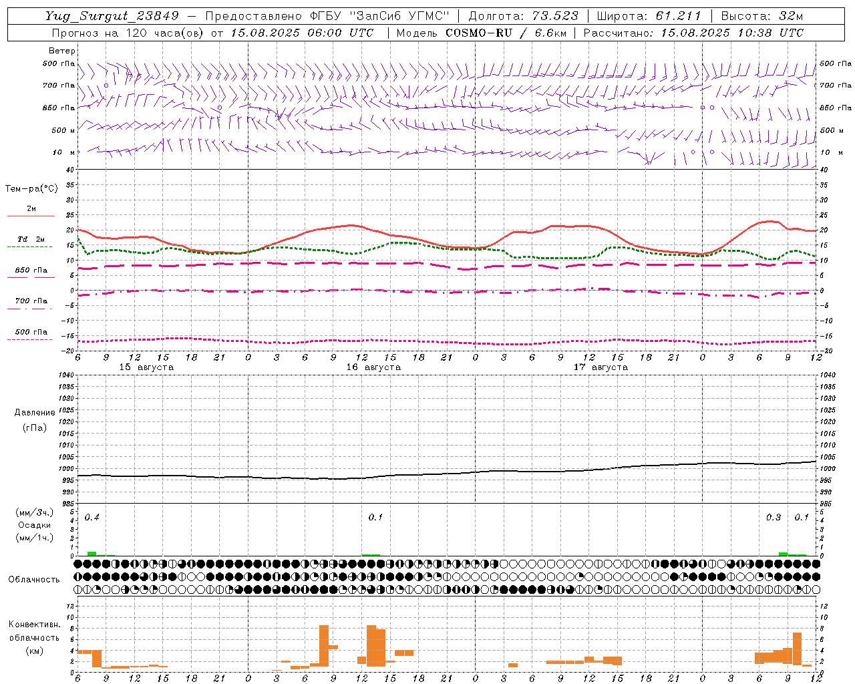Click the Рассчитано: 15.08.2025 10:38 UTC text
This screenshot has height=684, width=855.
pos(693,33)
